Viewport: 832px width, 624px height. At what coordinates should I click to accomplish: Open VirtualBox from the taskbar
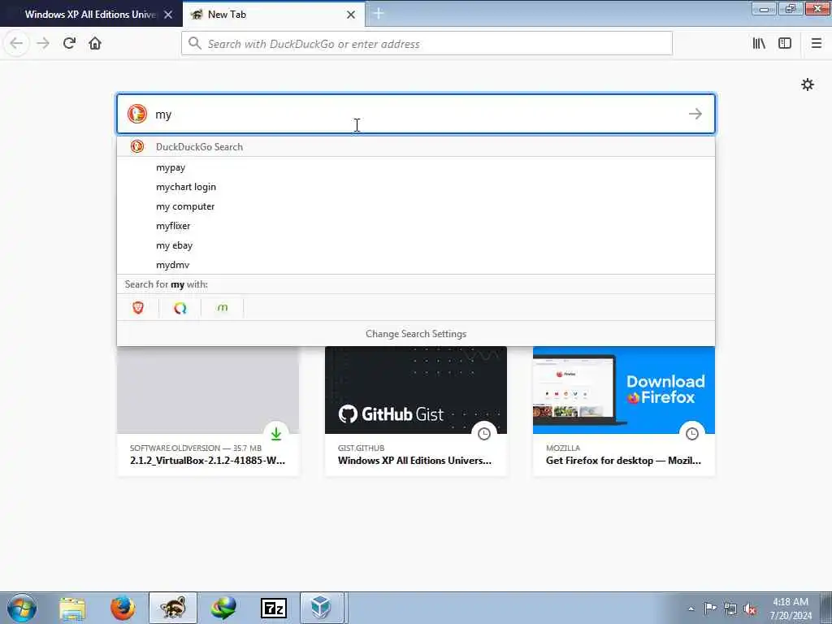click(322, 608)
